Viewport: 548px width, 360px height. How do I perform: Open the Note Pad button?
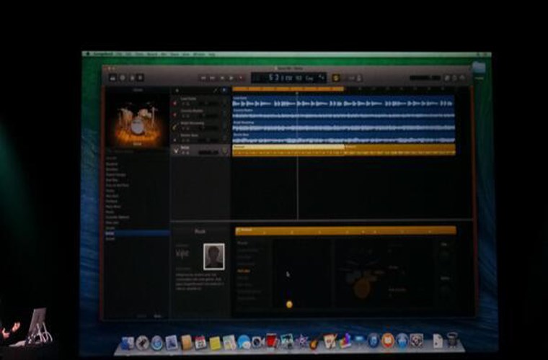point(447,78)
